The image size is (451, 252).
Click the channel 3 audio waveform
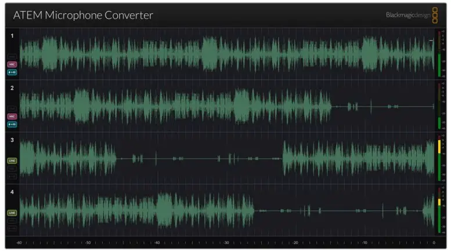click(x=227, y=158)
